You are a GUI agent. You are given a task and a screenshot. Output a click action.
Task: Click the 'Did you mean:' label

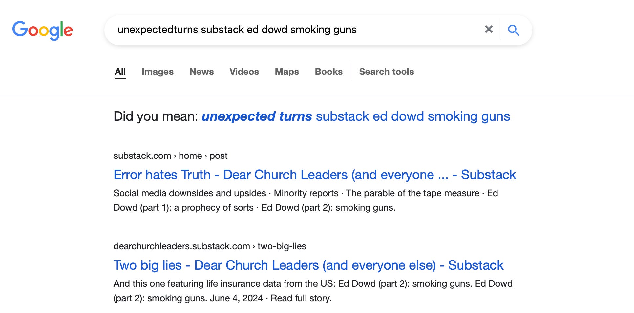click(156, 116)
